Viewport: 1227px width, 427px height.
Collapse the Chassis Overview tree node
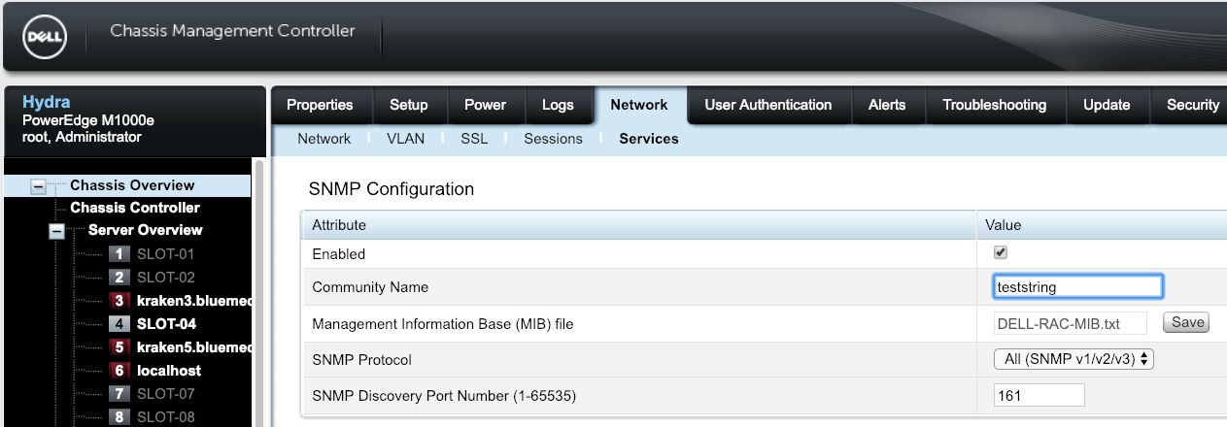click(39, 186)
